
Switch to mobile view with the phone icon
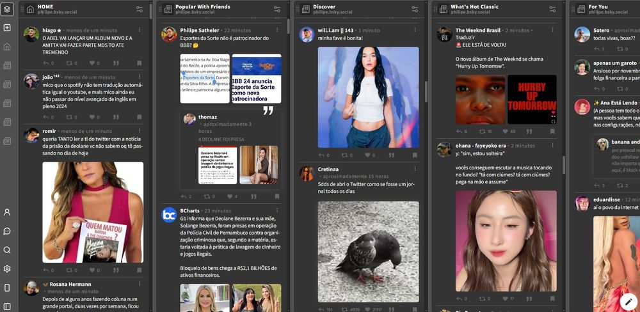pyautogui.click(x=7, y=288)
